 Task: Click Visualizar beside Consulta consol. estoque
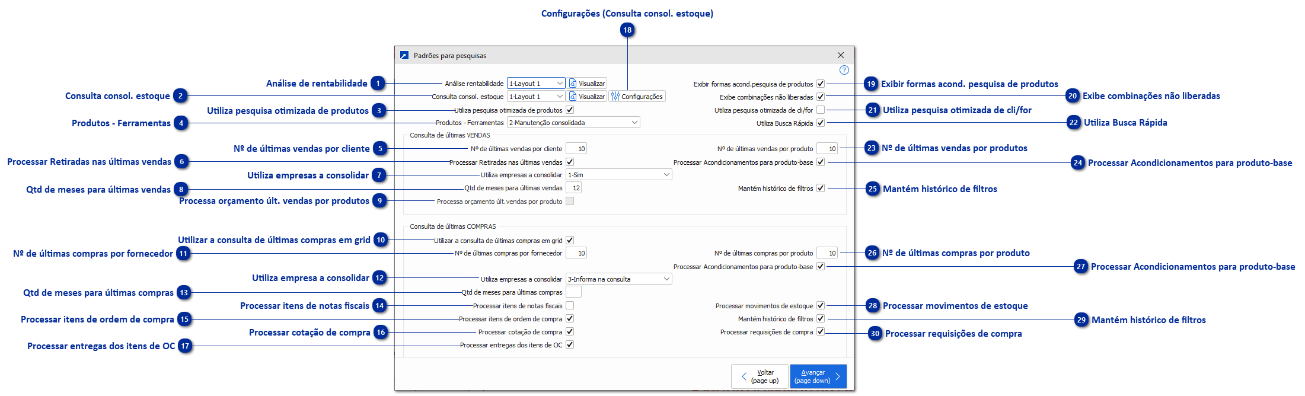pos(587,97)
